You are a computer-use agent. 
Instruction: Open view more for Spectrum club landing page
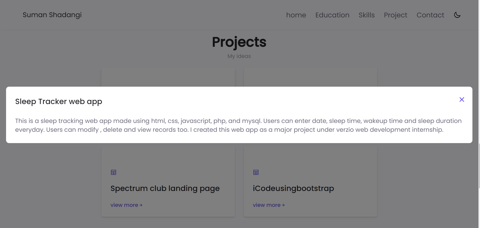pyautogui.click(x=124, y=205)
